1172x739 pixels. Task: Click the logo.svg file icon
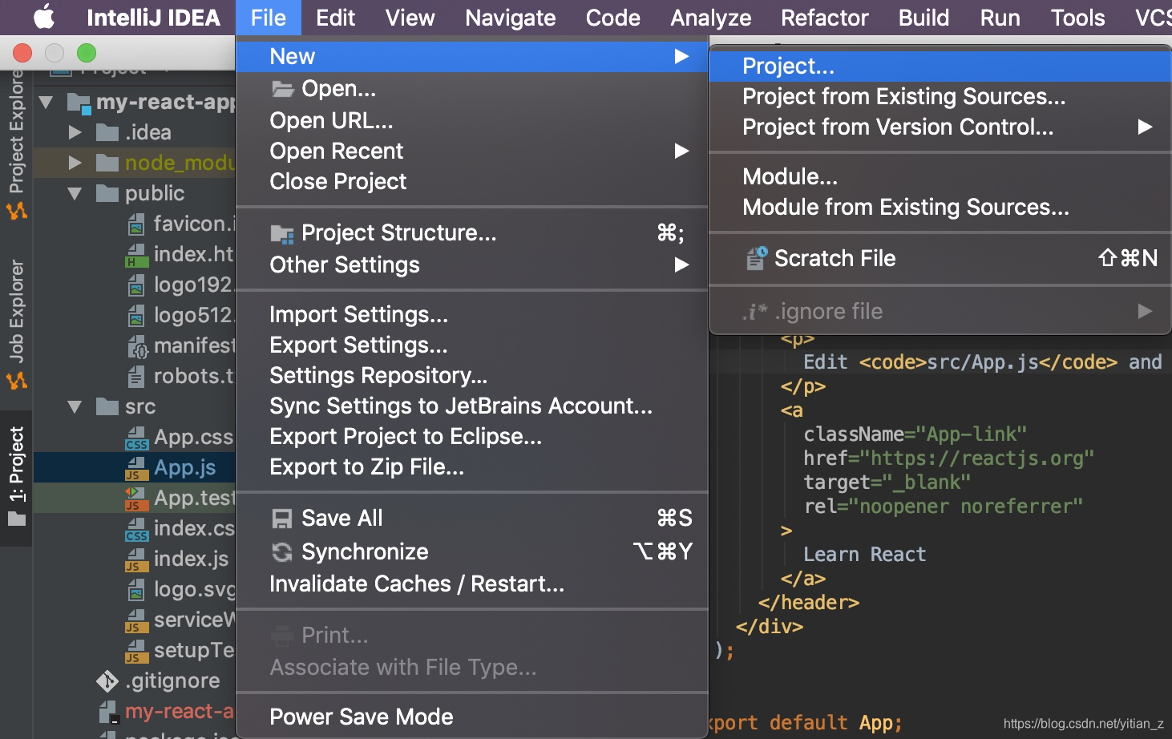137,590
